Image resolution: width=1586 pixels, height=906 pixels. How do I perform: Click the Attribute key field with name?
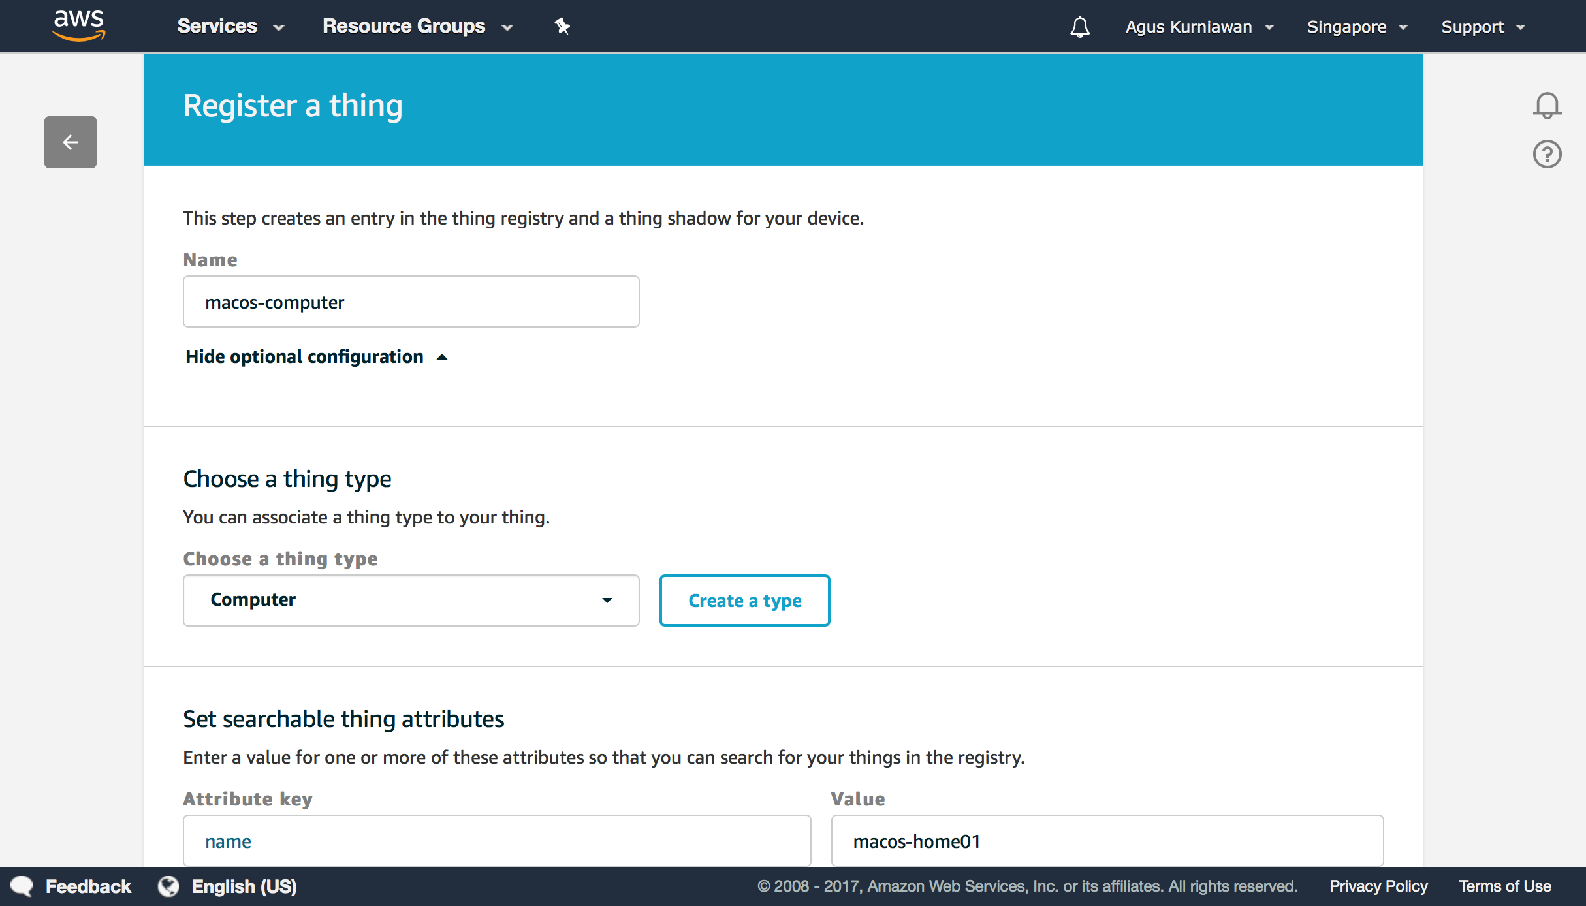click(x=497, y=841)
